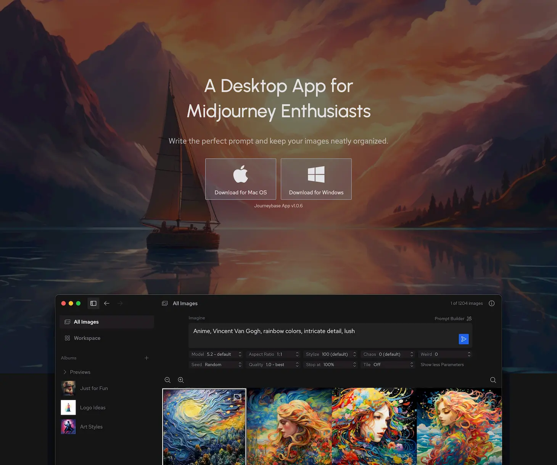This screenshot has height=465, width=557.
Task: Click the zoom out magnifier icon
Action: 167,380
